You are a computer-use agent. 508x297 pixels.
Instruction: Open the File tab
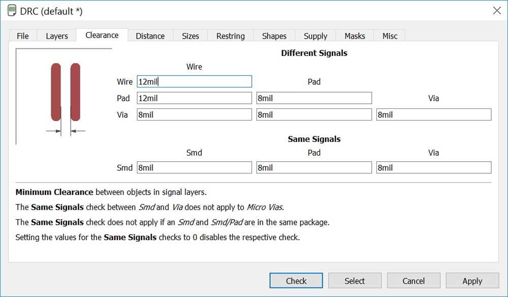point(23,36)
